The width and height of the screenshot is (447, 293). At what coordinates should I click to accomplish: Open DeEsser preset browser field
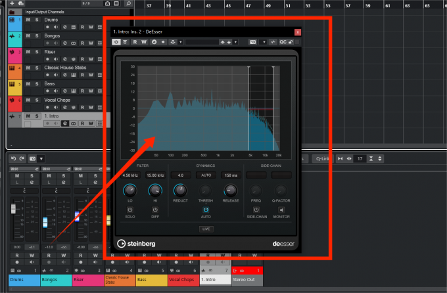[x=202, y=42]
